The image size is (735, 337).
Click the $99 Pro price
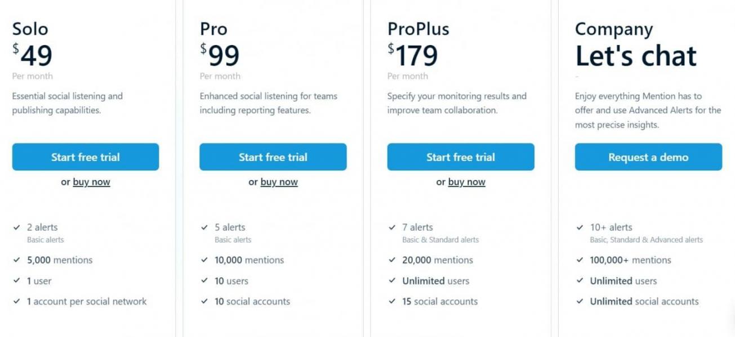[220, 55]
